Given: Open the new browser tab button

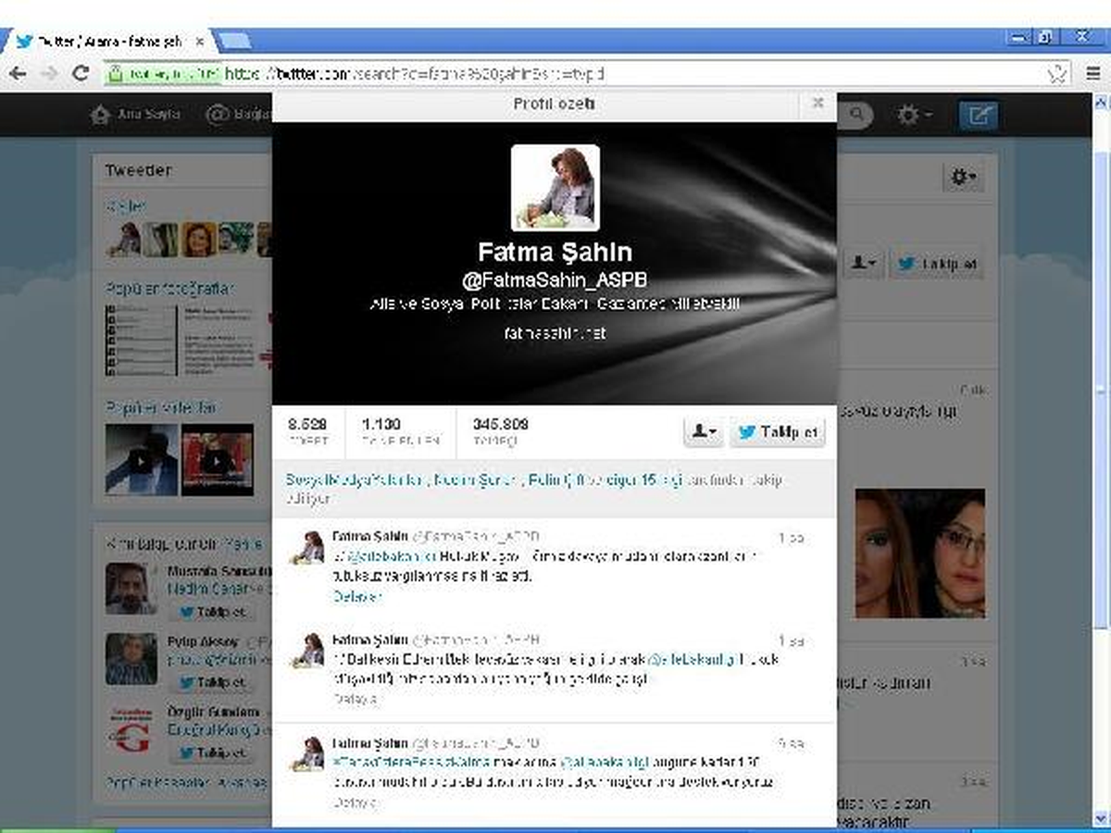Looking at the screenshot, I should coord(232,41).
